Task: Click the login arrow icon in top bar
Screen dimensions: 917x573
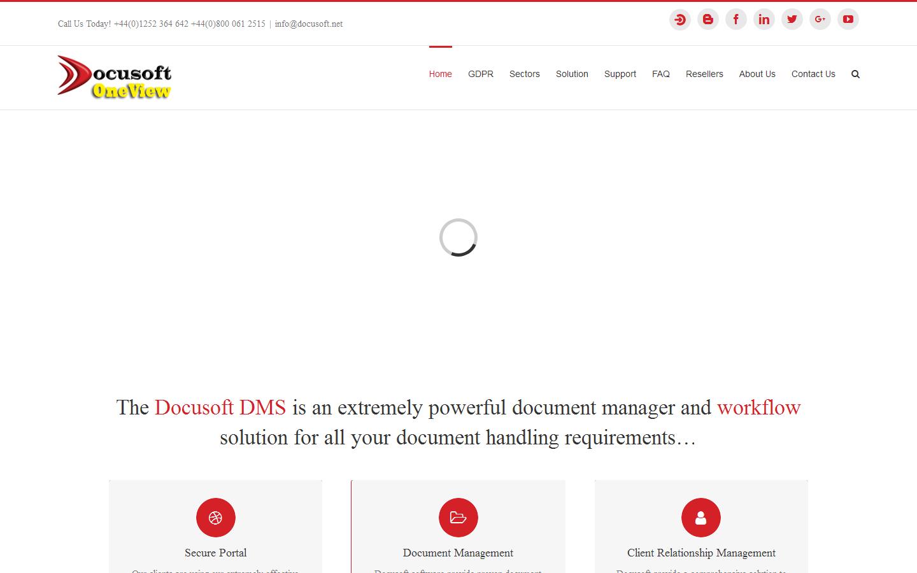Action: [680, 19]
